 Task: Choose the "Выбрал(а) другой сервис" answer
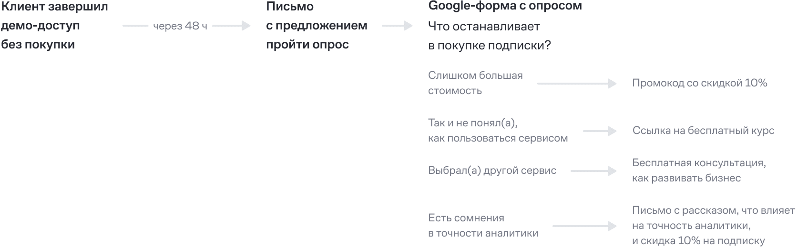tap(492, 171)
